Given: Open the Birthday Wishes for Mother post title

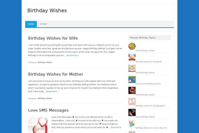Looking at the screenshot, I should tap(56, 74).
